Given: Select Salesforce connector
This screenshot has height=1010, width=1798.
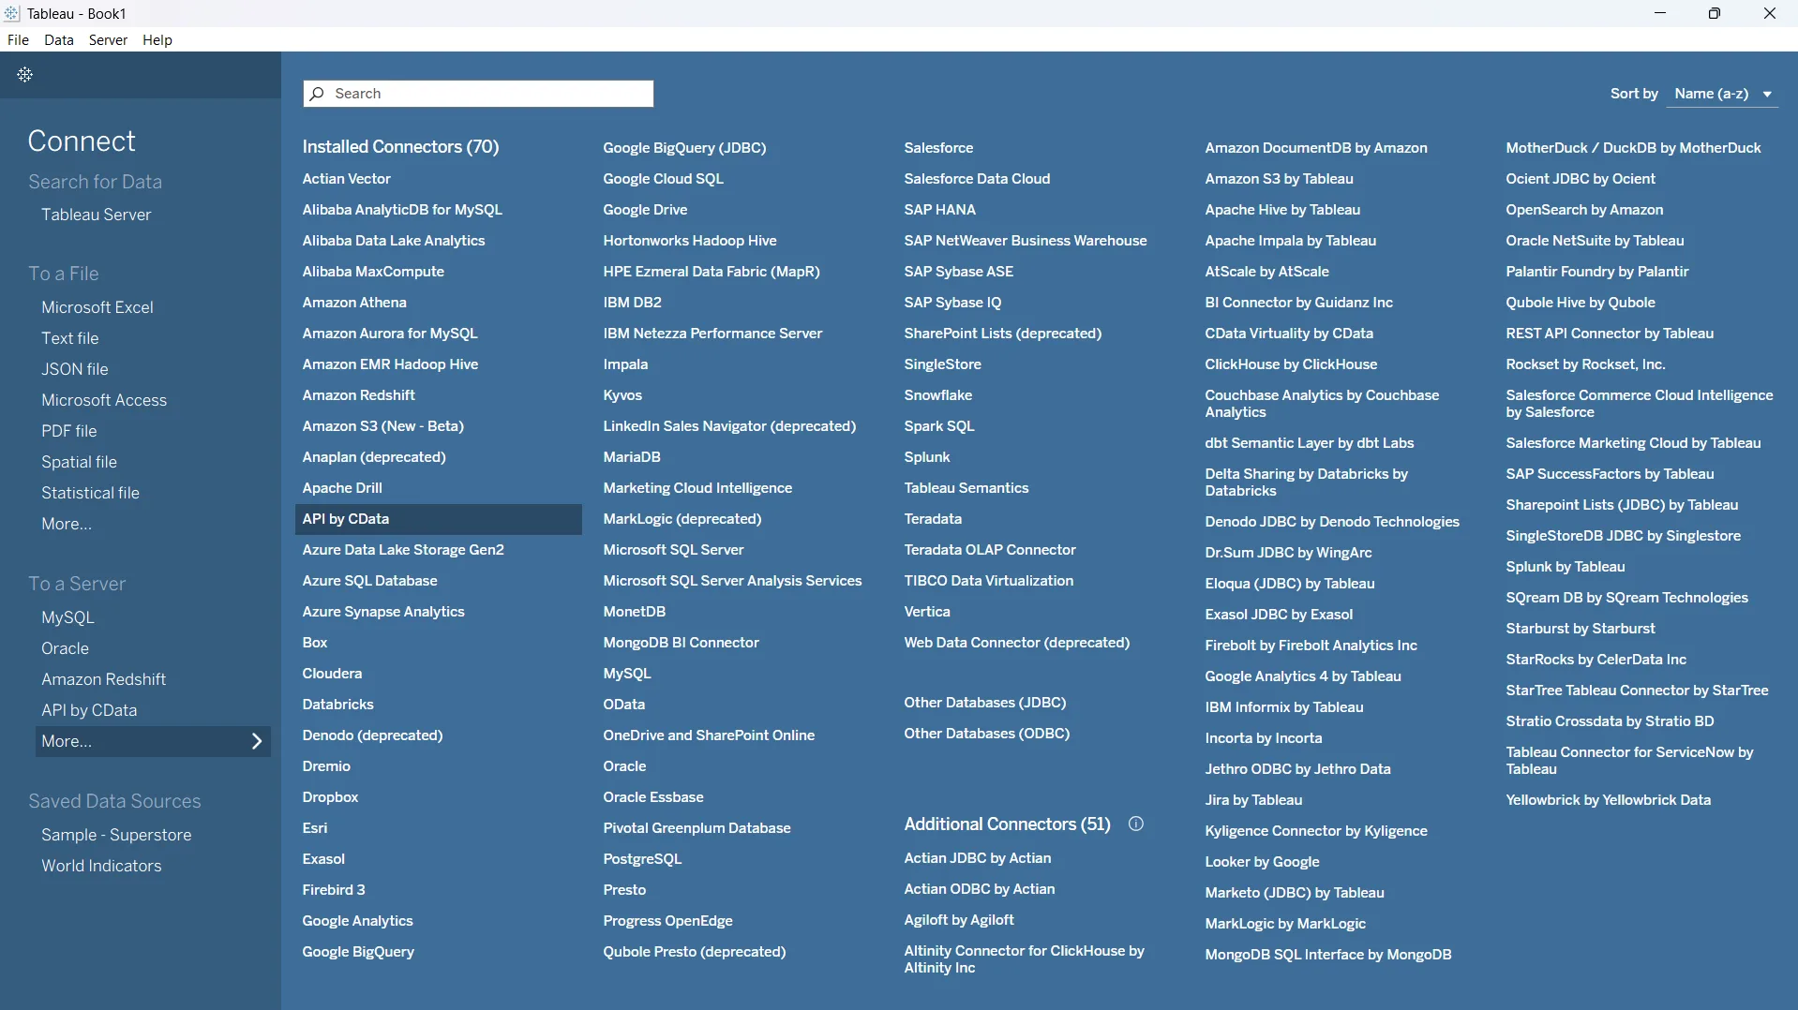Looking at the screenshot, I should [x=938, y=148].
